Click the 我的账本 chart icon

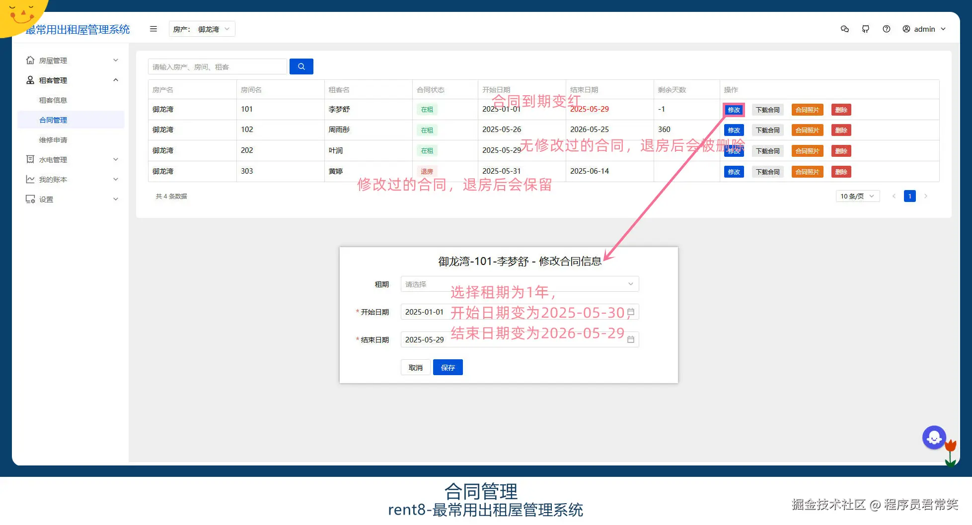click(x=30, y=179)
